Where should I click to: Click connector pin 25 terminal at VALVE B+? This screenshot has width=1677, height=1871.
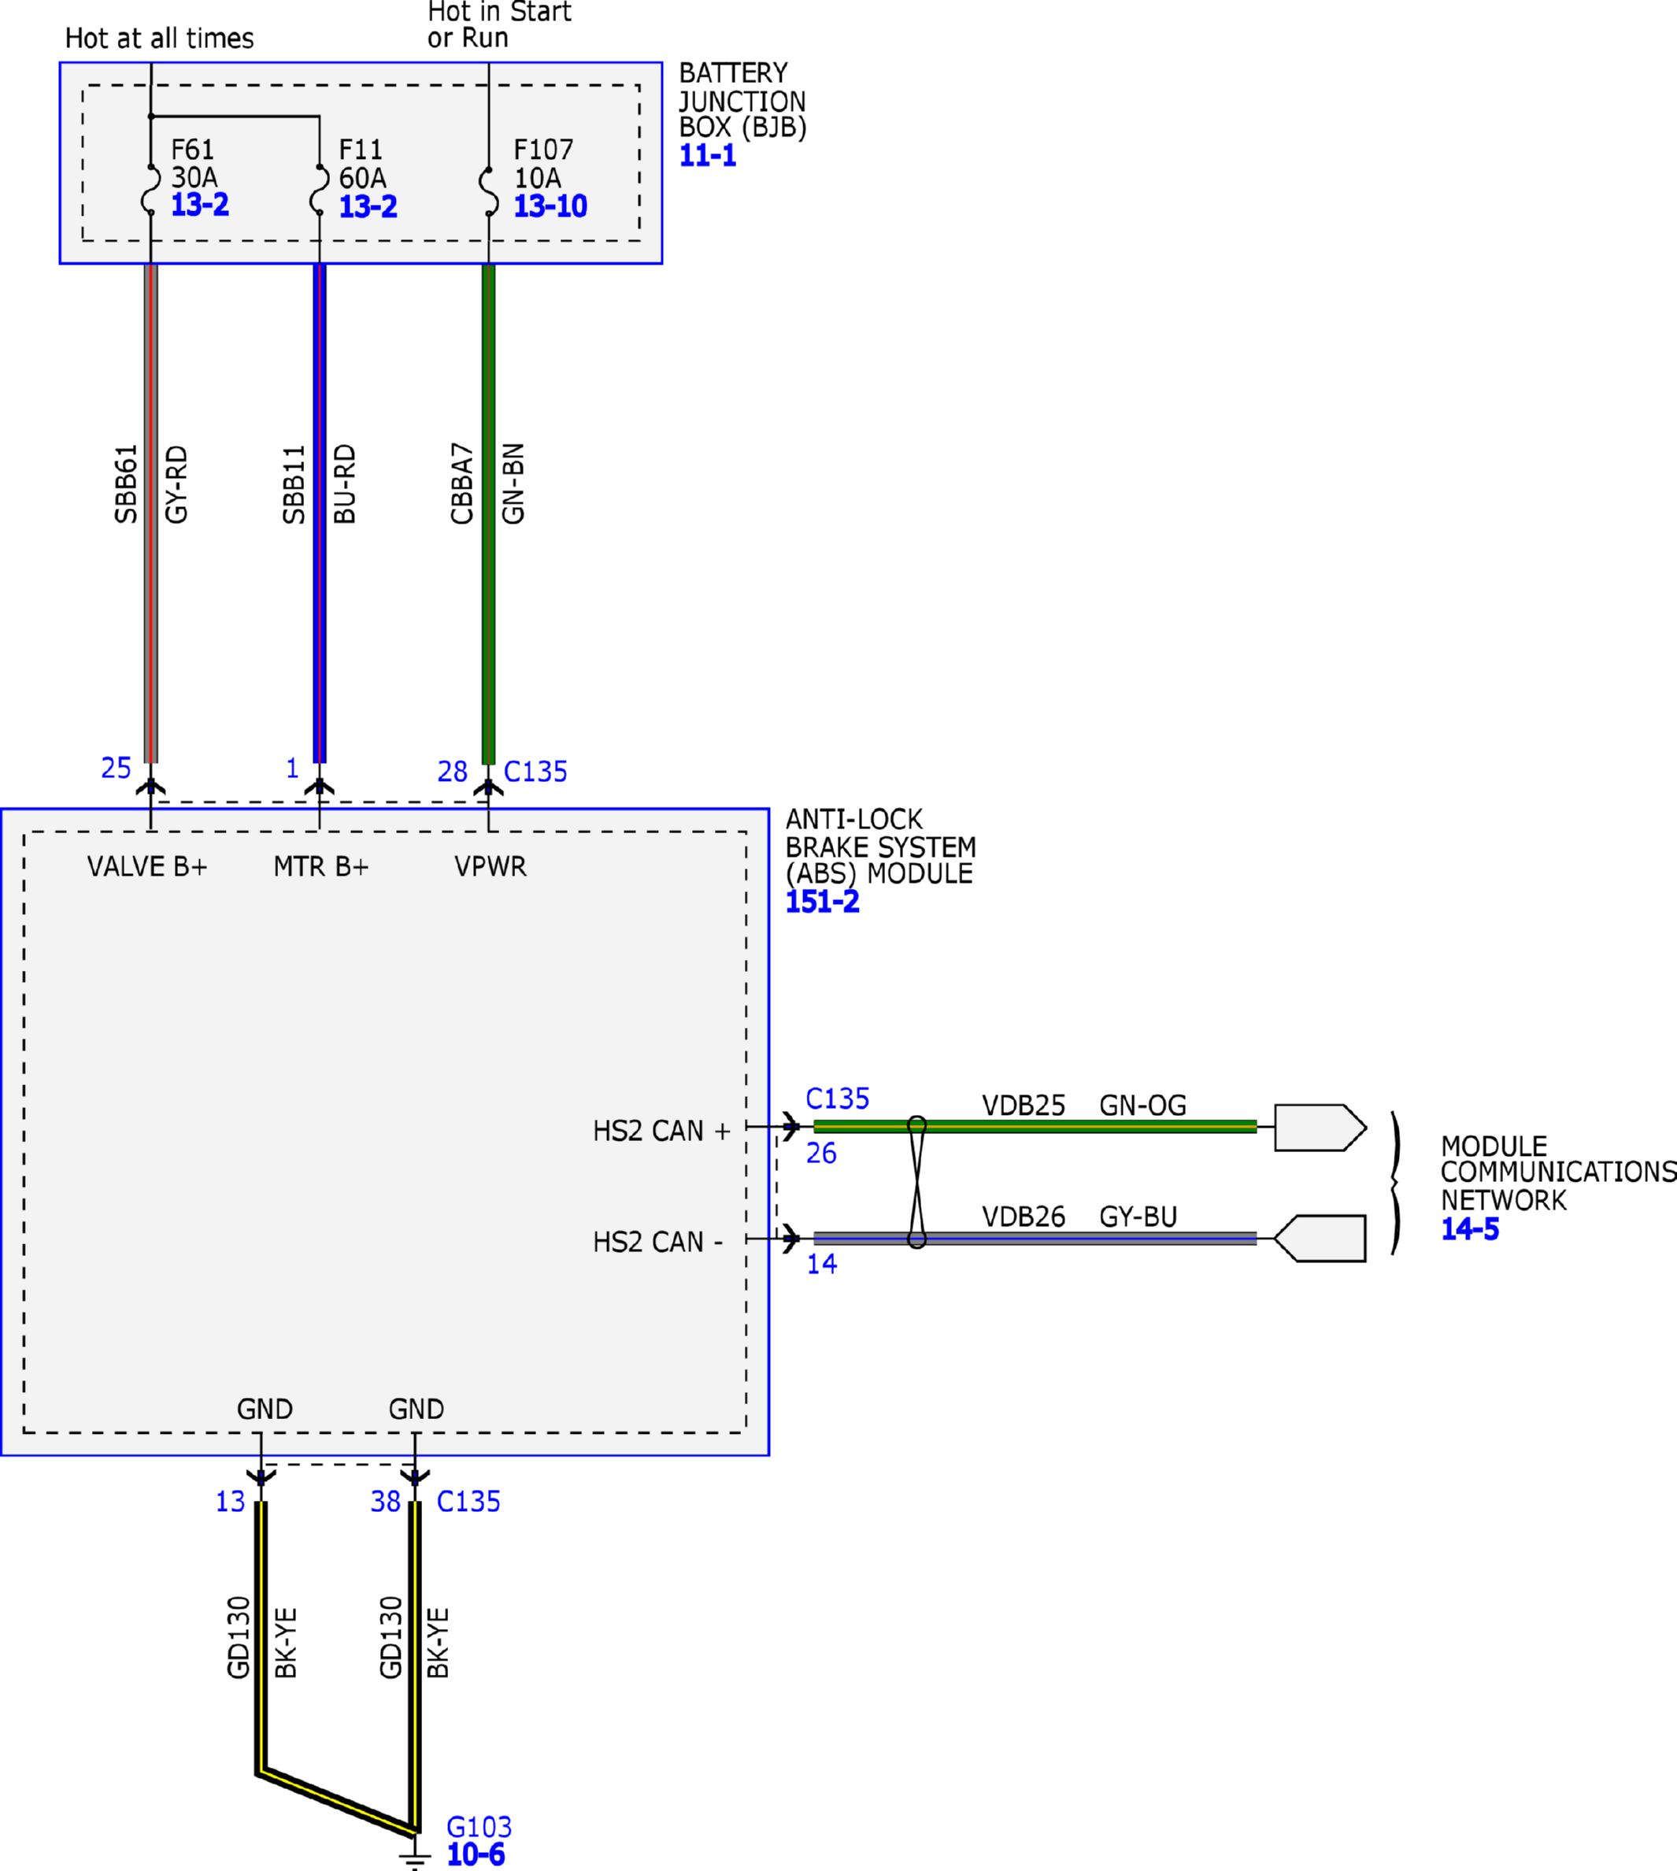coord(151,787)
